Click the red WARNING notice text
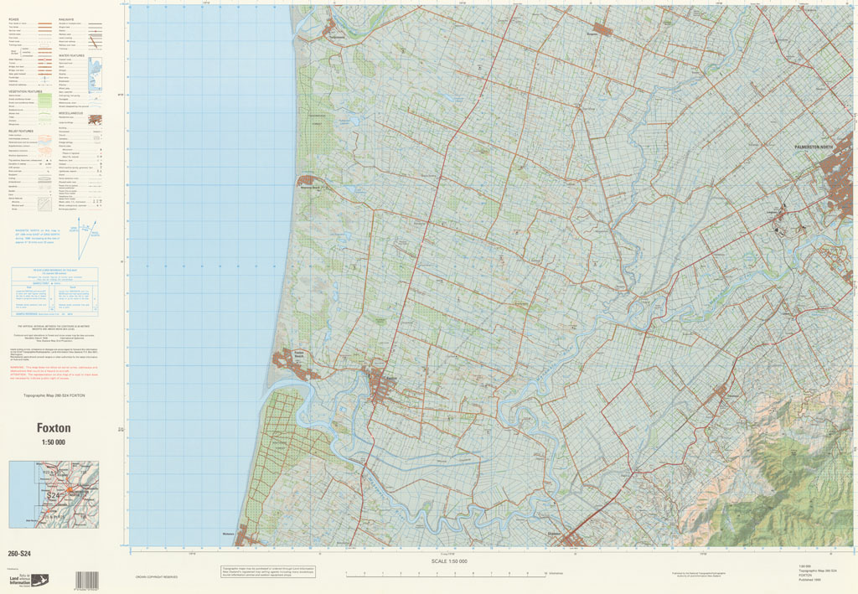The image size is (858, 594). click(x=54, y=369)
